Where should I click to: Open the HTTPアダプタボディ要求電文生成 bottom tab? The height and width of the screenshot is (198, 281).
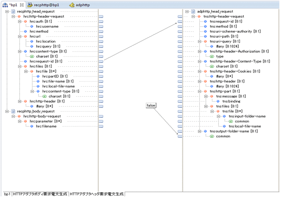click(40, 194)
